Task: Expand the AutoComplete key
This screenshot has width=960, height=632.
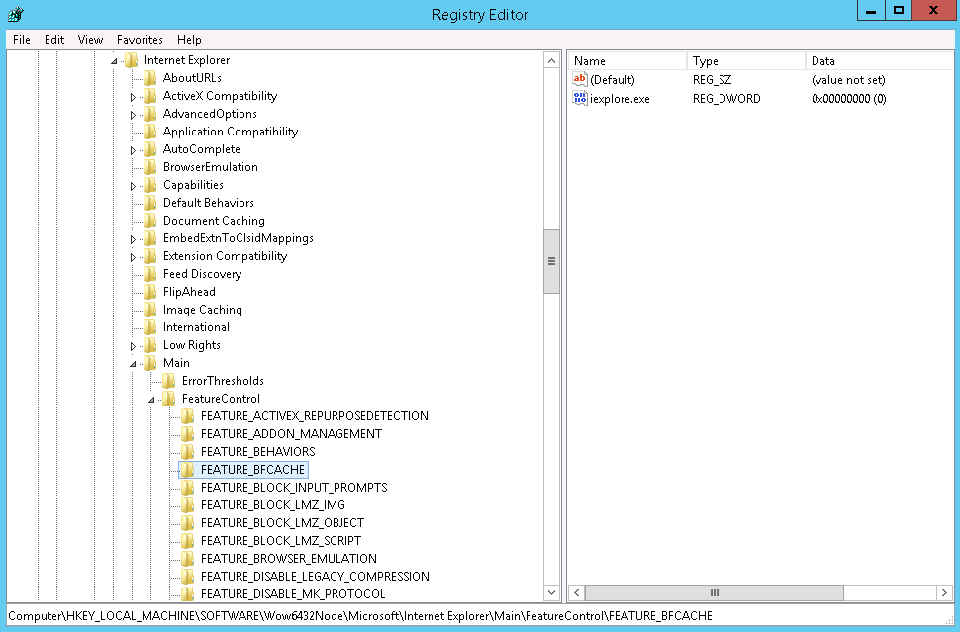Action: coord(133,150)
